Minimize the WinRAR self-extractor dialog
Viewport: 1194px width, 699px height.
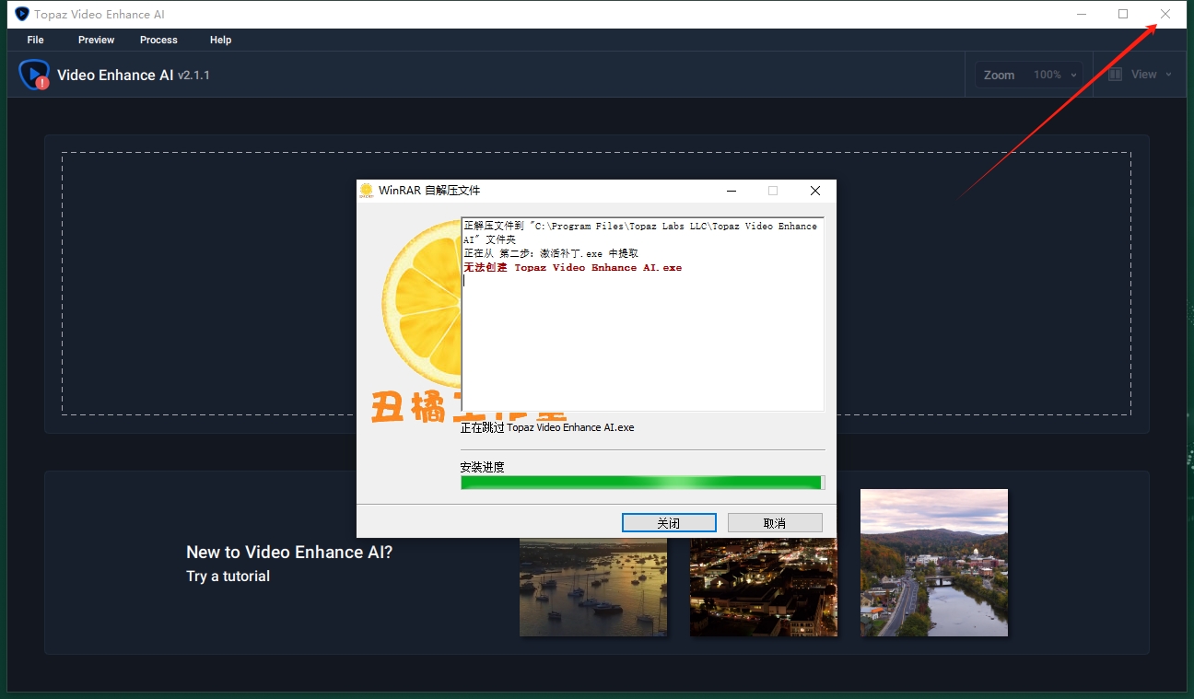pos(731,191)
